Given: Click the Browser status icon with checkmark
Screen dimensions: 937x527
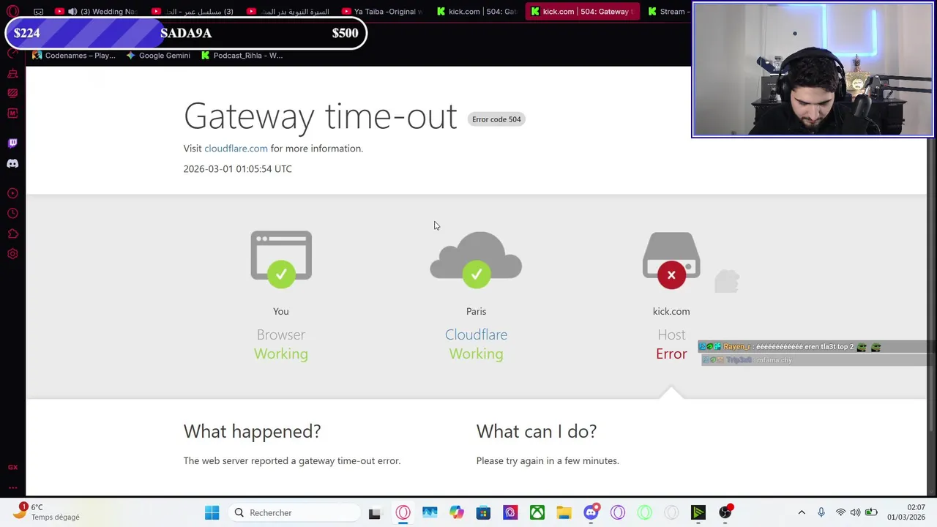Looking at the screenshot, I should (x=281, y=258).
